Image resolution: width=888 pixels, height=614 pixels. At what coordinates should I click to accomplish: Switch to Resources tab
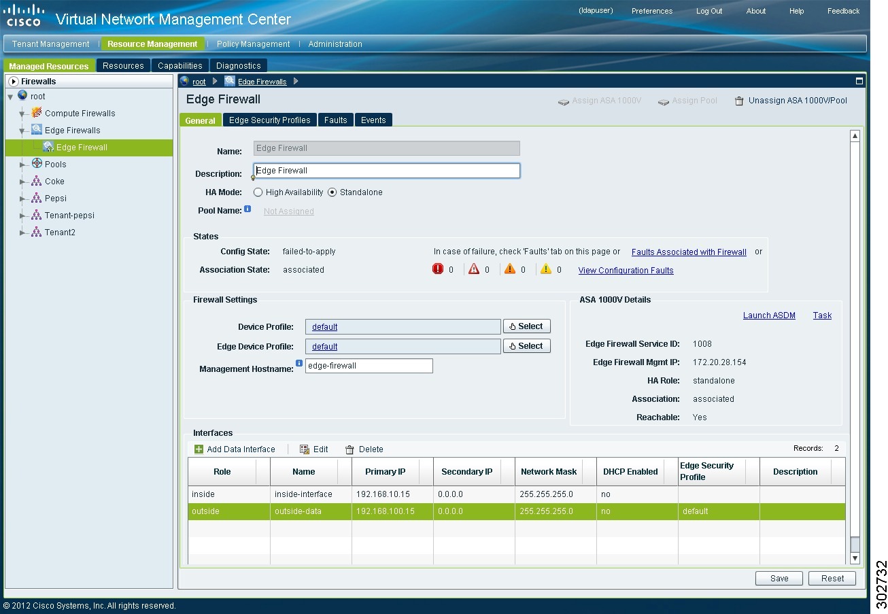[123, 65]
